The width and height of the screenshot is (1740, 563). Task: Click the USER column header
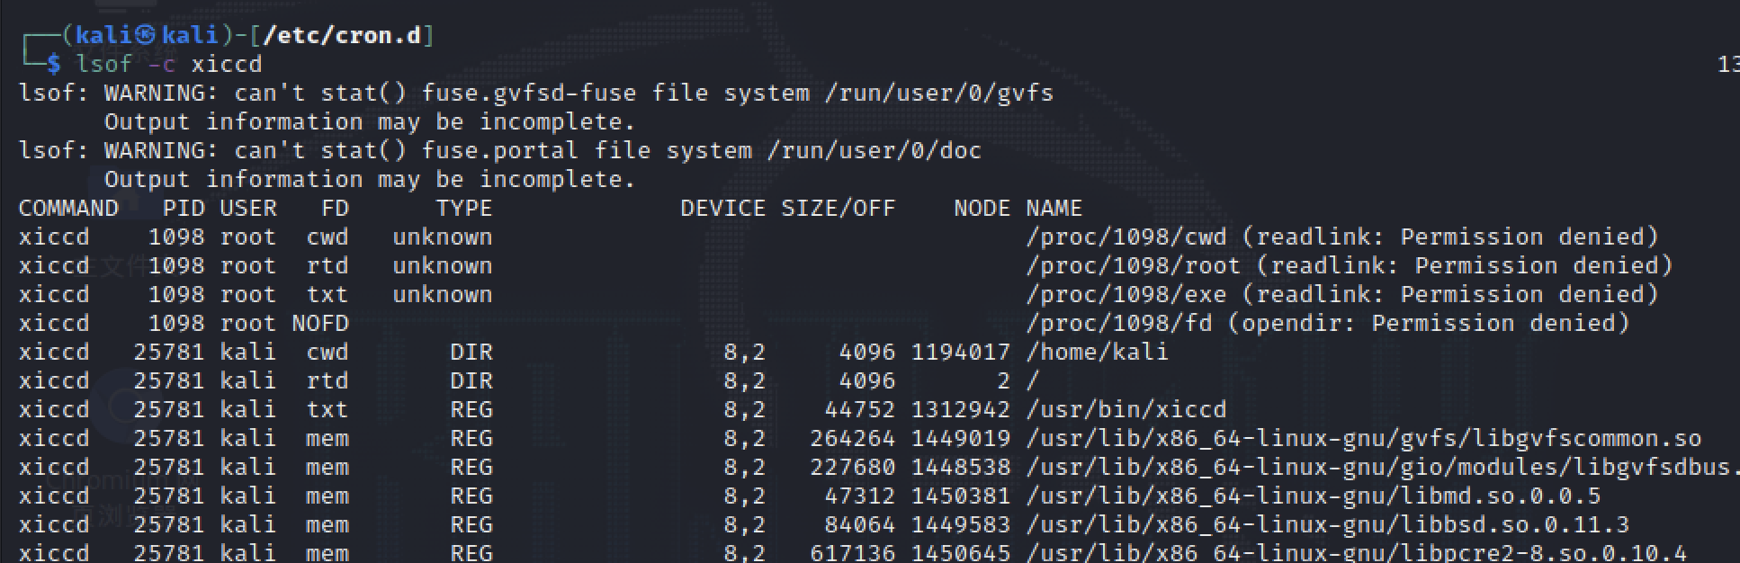248,208
